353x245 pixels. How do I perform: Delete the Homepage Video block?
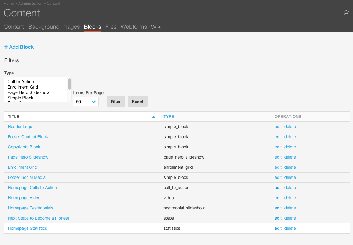point(290,198)
